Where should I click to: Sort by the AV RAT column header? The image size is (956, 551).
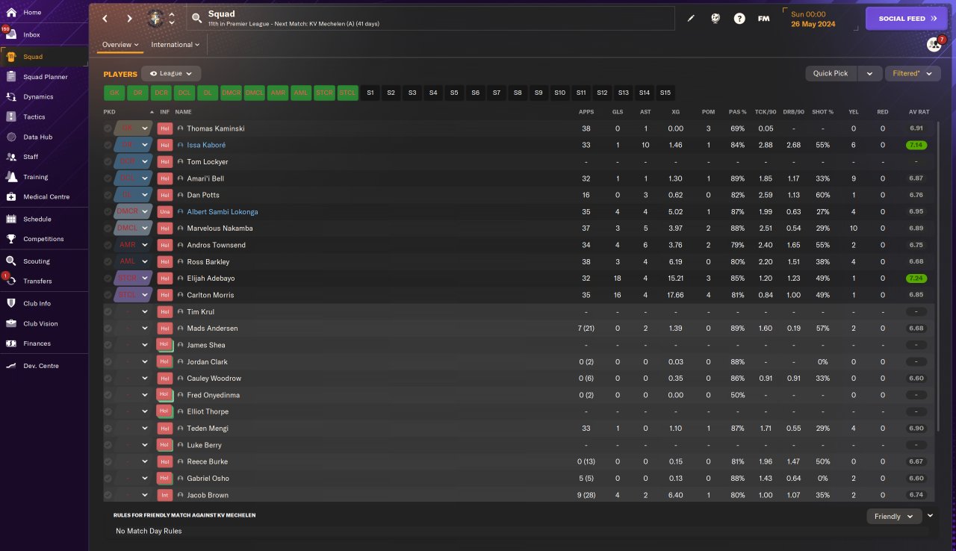coord(919,112)
